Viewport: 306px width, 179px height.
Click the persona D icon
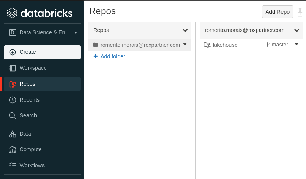pyautogui.click(x=13, y=32)
